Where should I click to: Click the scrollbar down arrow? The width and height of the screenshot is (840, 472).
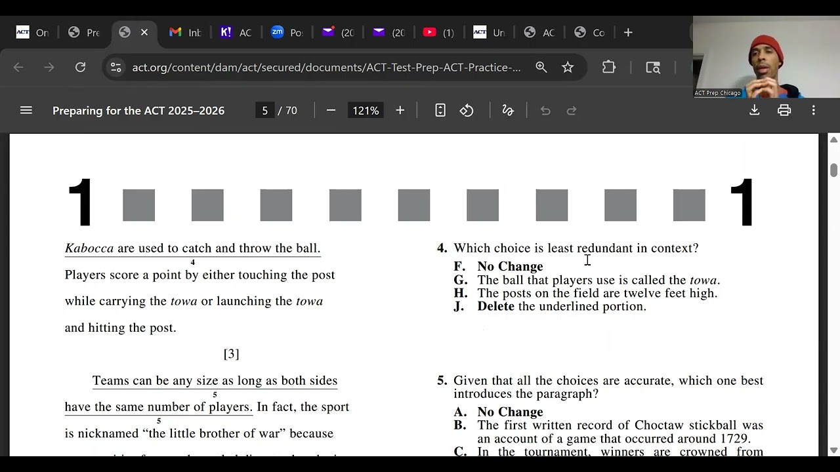833,450
